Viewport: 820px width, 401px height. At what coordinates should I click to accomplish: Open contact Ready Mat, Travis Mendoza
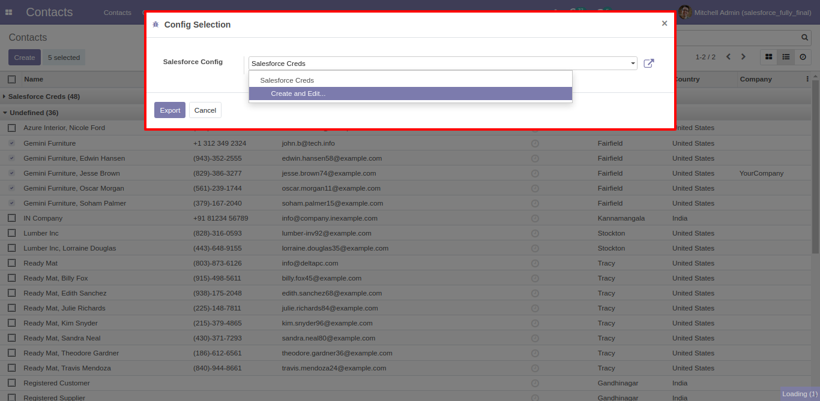point(67,368)
